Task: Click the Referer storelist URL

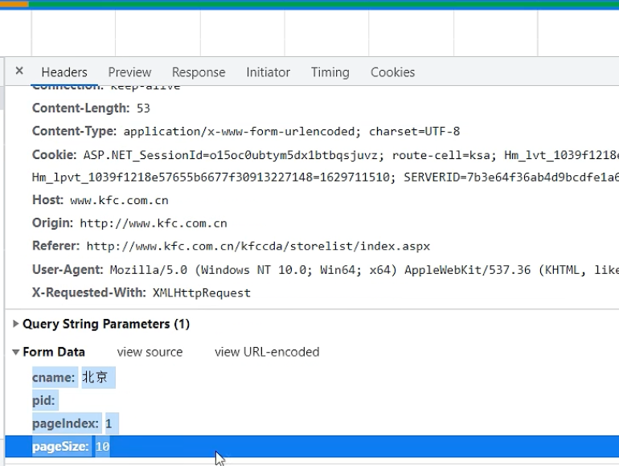Action: (258, 246)
